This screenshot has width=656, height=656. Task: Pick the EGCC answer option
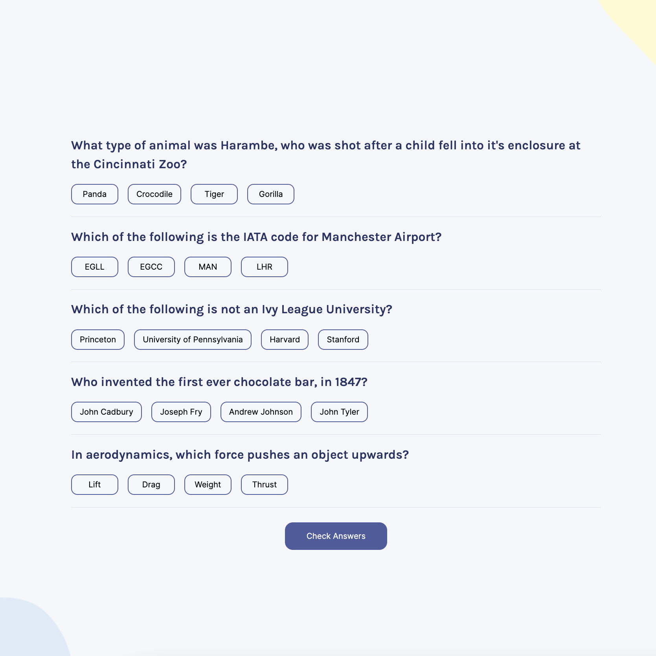151,267
